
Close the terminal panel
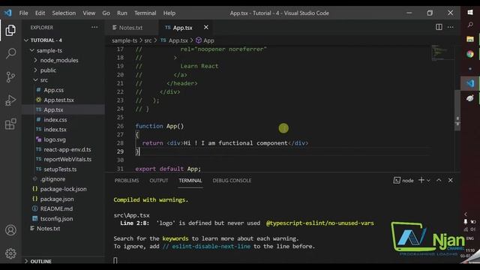tap(450, 180)
